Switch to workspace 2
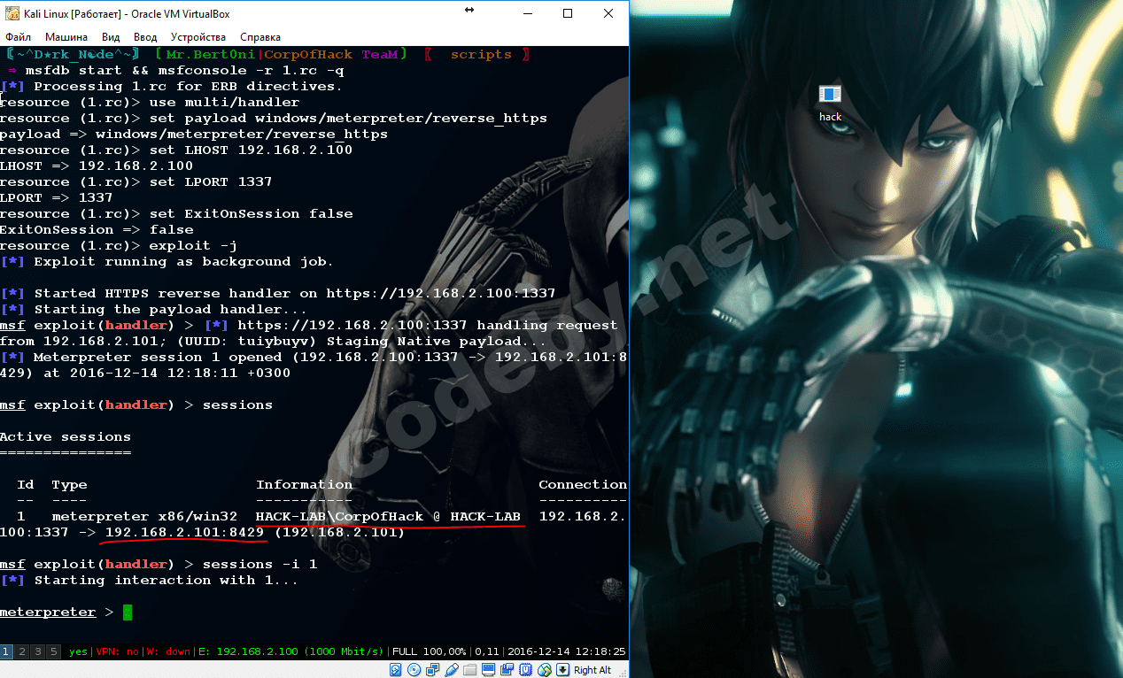The image size is (1123, 678). pos(22,651)
